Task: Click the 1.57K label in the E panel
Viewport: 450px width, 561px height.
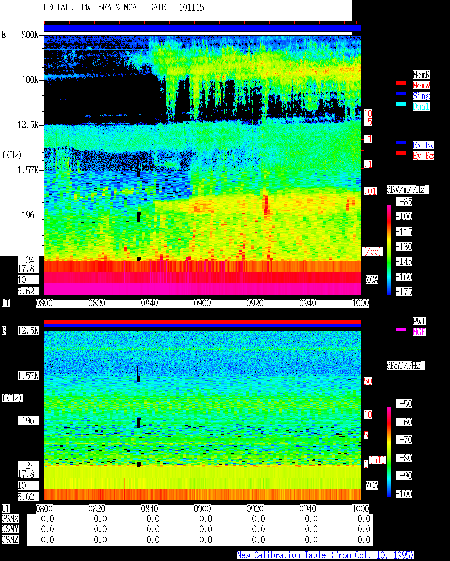Action: click(28, 170)
